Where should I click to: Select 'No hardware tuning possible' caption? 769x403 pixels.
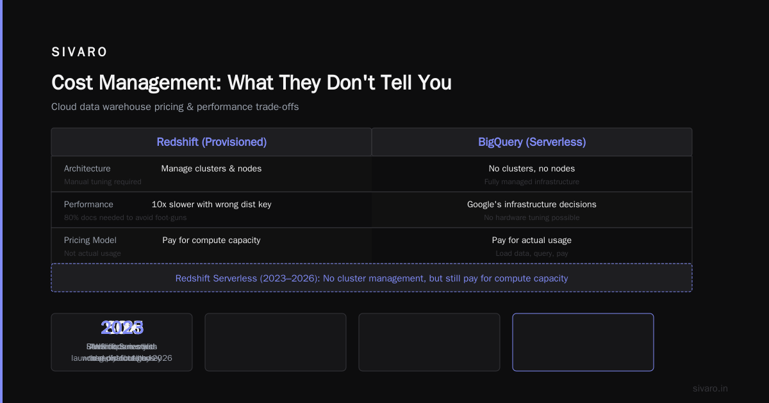click(x=532, y=217)
